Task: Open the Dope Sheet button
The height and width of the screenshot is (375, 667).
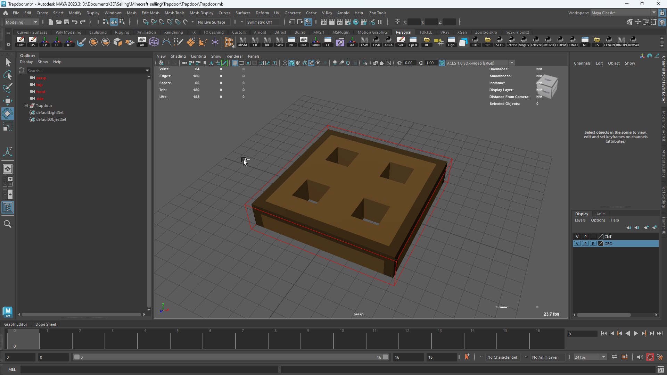Action: [x=46, y=324]
